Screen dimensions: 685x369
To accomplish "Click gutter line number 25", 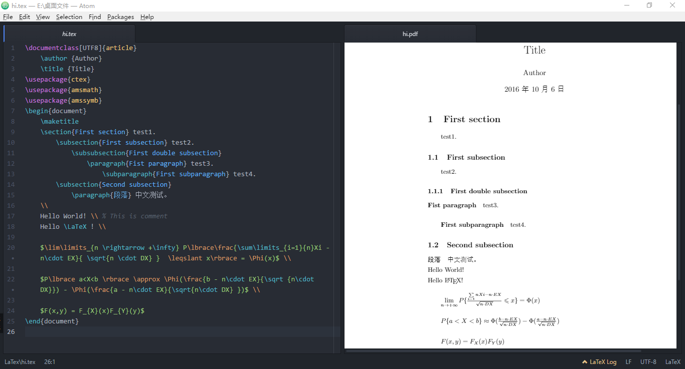I will tap(12, 321).
